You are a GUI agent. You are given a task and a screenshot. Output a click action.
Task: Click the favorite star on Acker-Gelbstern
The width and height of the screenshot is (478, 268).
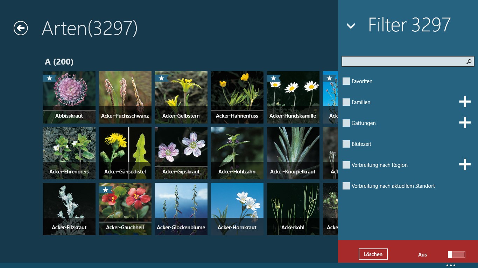[161, 78]
